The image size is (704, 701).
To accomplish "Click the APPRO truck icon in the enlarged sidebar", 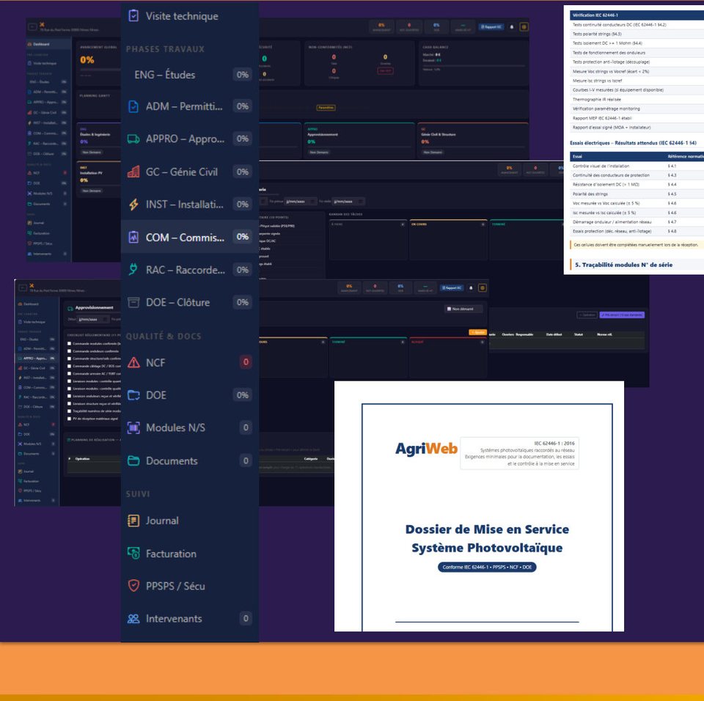I will [133, 139].
